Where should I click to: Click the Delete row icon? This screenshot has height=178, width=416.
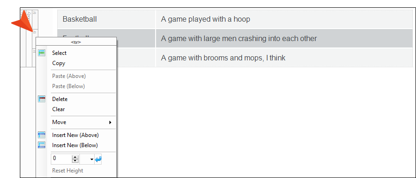[x=42, y=99]
